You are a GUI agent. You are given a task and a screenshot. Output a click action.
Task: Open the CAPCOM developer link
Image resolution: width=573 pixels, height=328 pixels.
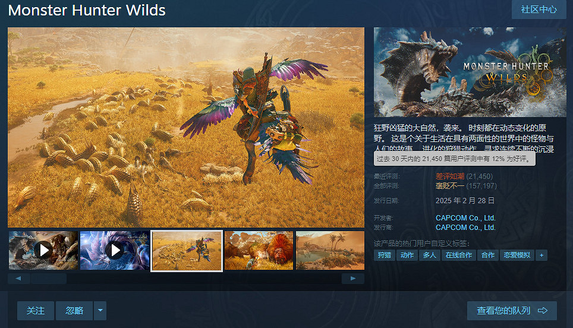465,217
